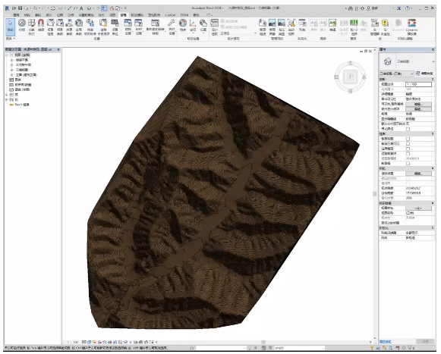Select the Modify arrow tool in ribbon

tap(10, 26)
